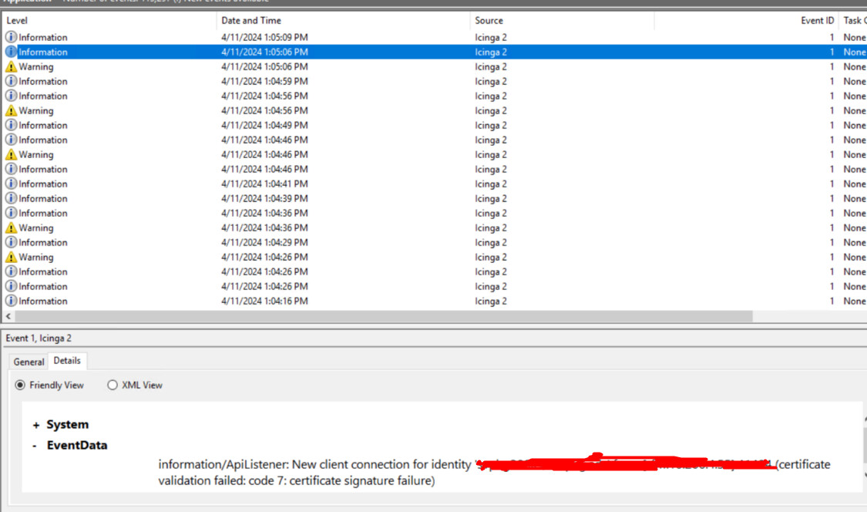
Task: Click the 'Information' level text at 1:04:36 PM
Action: [43, 213]
